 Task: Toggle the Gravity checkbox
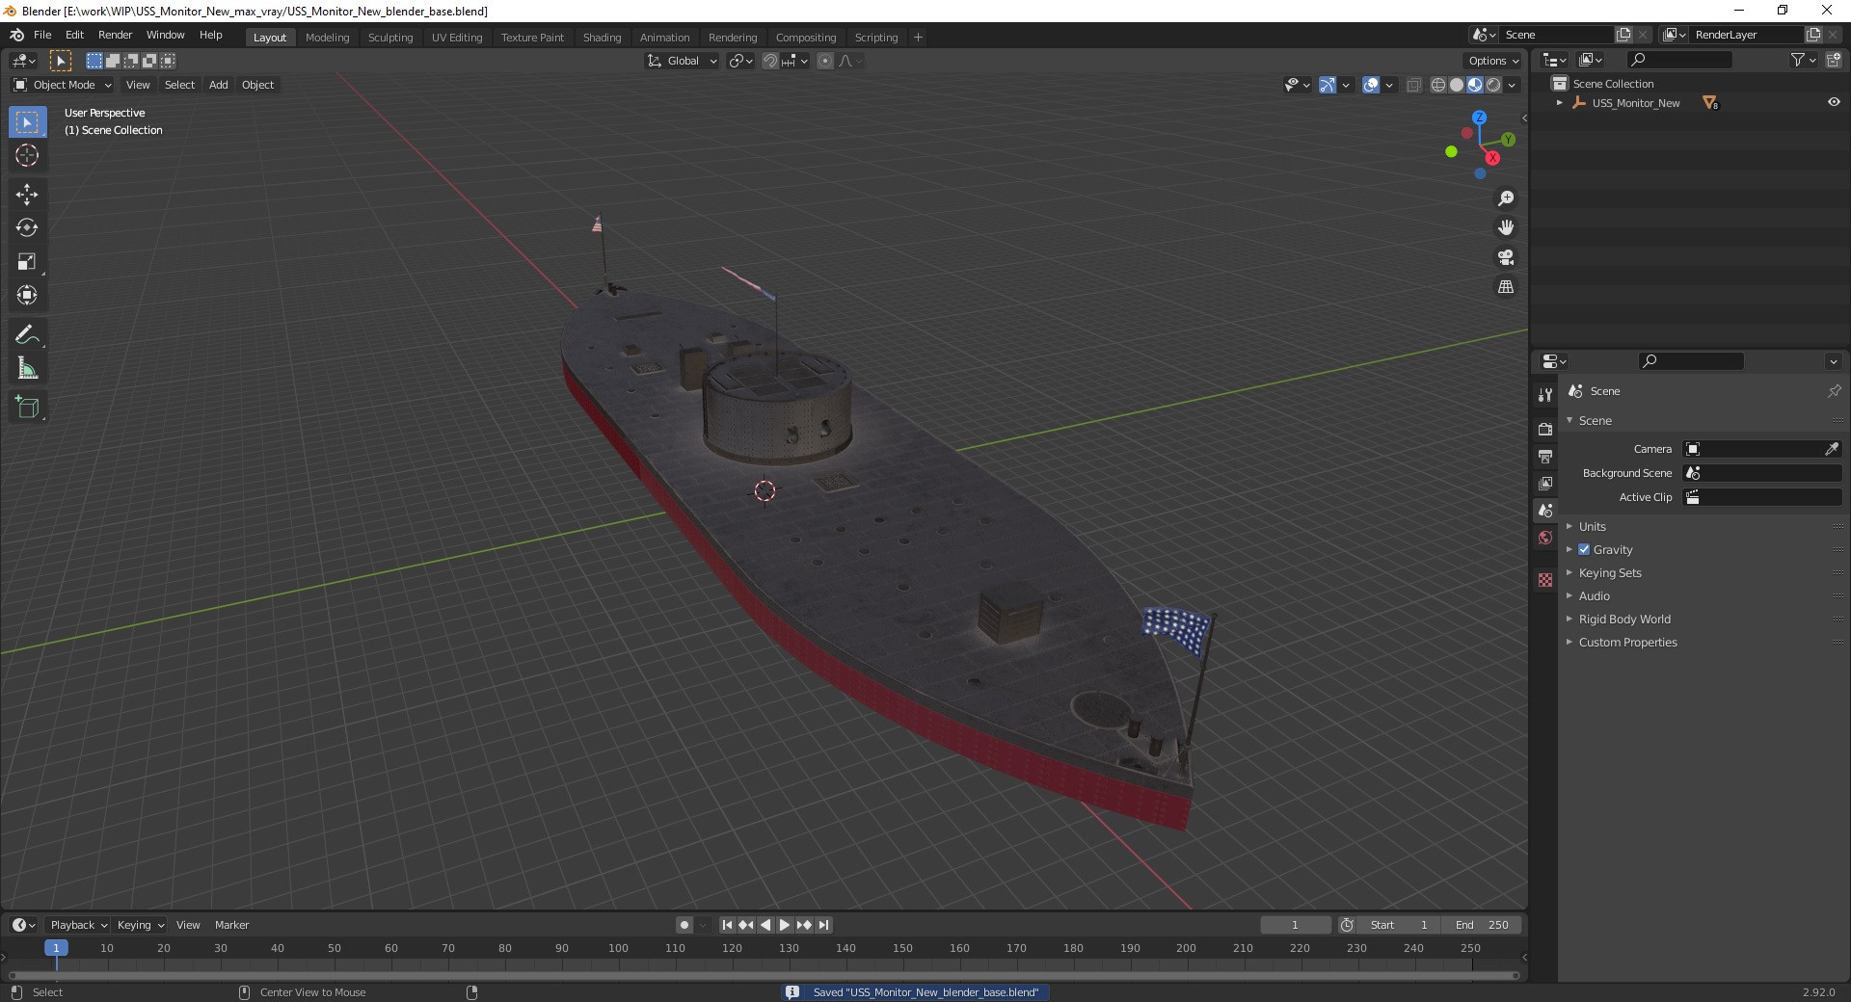(1584, 549)
